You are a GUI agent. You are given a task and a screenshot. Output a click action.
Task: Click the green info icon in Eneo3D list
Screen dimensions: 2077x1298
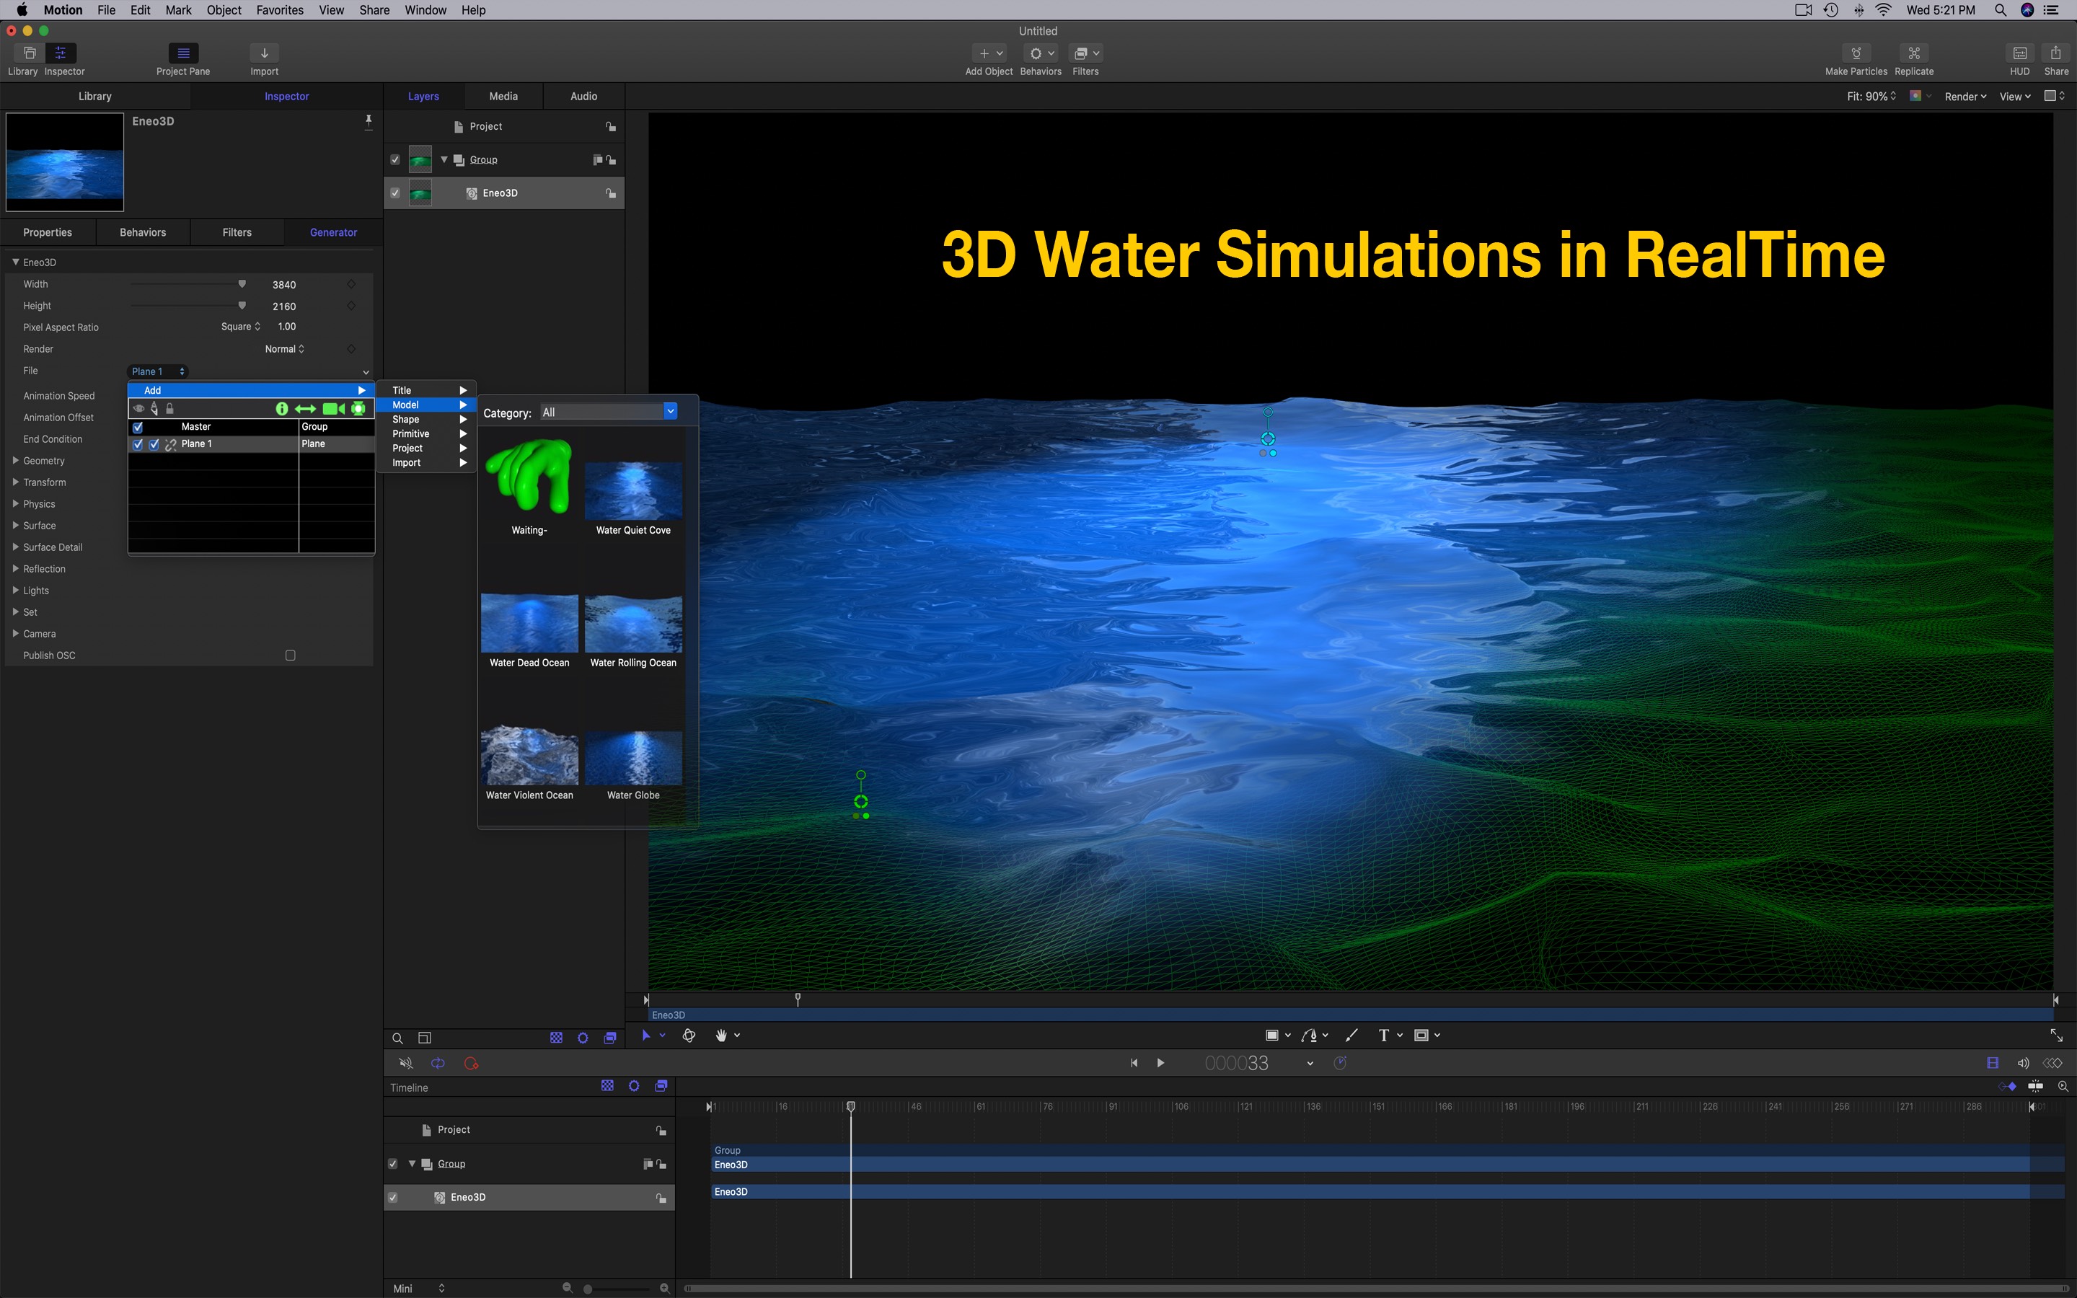pyautogui.click(x=281, y=409)
